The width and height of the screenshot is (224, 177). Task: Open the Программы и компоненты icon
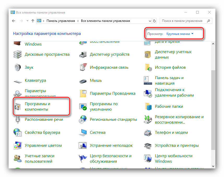pyautogui.click(x=18, y=106)
